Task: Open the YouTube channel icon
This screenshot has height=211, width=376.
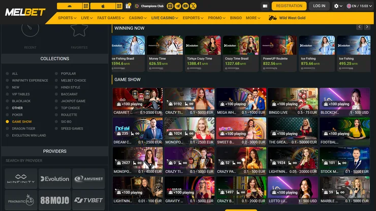Action: tap(185, 6)
